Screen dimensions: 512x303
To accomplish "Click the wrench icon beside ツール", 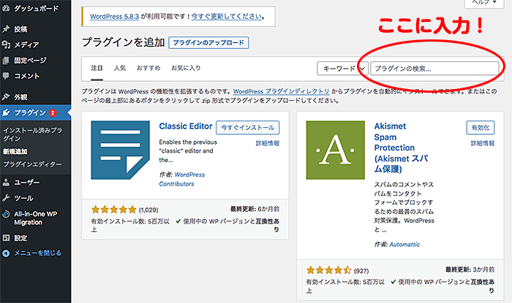I will [x=6, y=198].
